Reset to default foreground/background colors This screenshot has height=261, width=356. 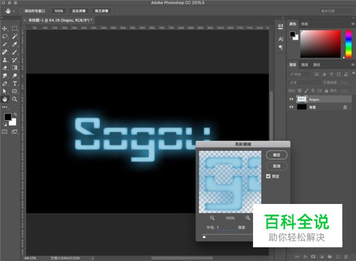(5, 124)
